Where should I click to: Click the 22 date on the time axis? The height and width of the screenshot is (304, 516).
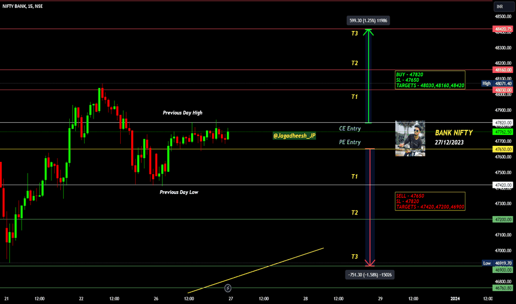click(81, 298)
